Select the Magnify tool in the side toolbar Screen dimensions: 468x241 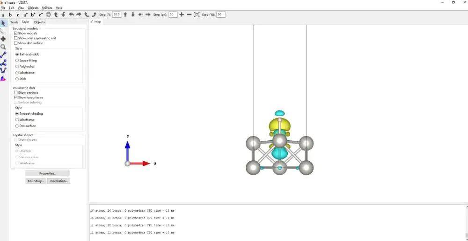pyautogui.click(x=3, y=47)
